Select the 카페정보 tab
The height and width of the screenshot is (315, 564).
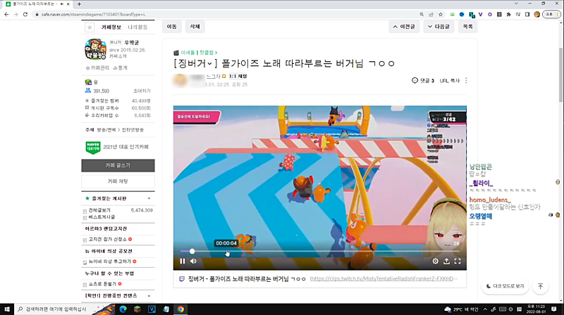[111, 27]
